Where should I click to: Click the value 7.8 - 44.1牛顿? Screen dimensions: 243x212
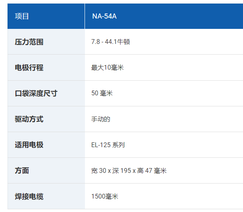point(111,42)
